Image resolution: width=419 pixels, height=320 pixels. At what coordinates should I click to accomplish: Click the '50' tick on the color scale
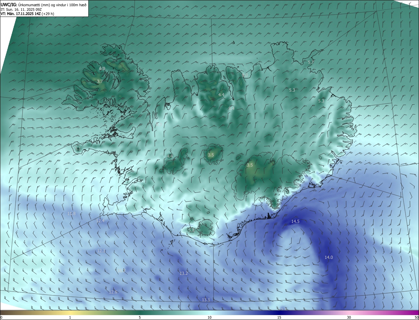(416, 318)
